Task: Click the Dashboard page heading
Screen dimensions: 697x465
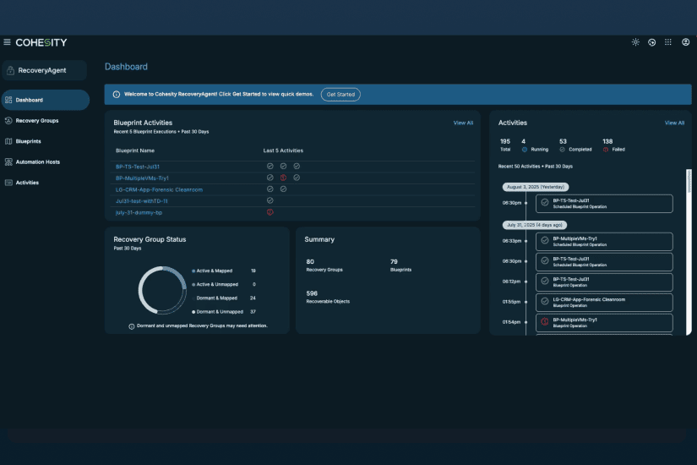Action: pos(126,67)
